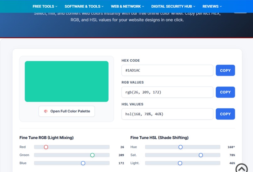Click the Sat. slider label
Screen dimensions: 253x172
click(133, 155)
